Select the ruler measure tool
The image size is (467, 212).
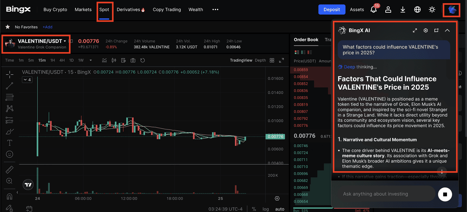pyautogui.click(x=10, y=170)
